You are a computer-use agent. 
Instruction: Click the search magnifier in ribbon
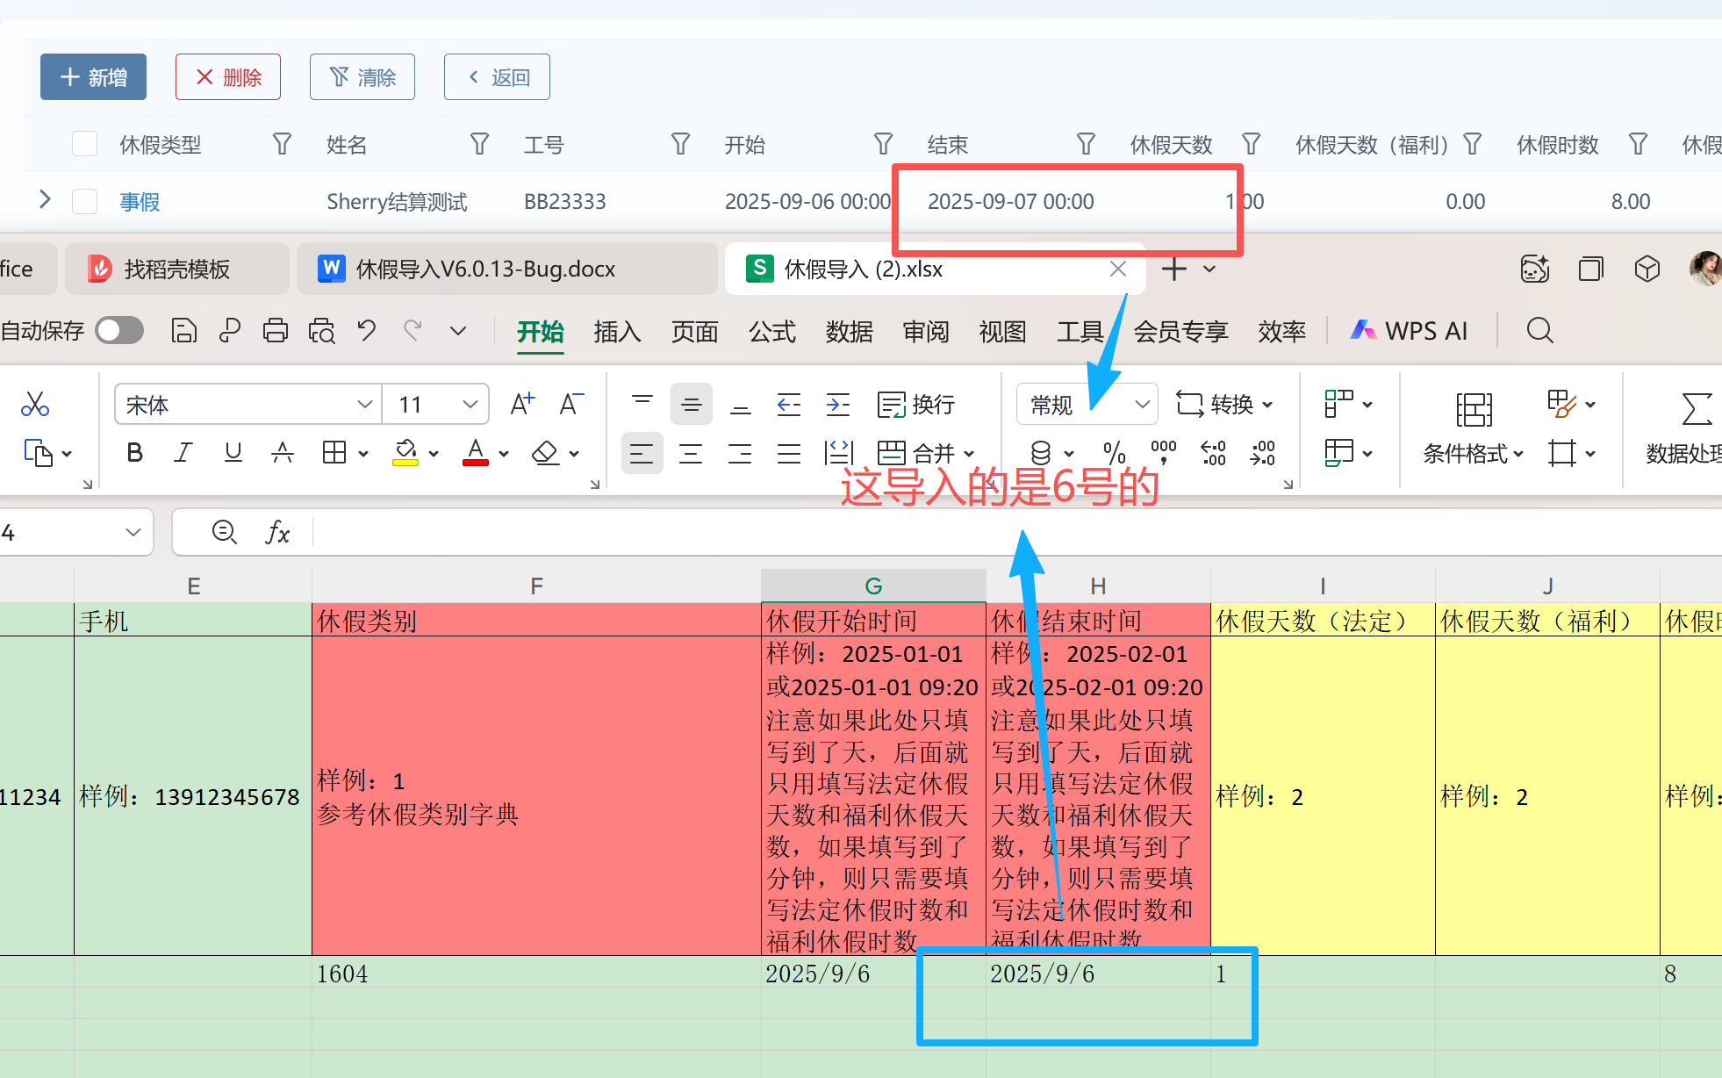tap(1539, 331)
